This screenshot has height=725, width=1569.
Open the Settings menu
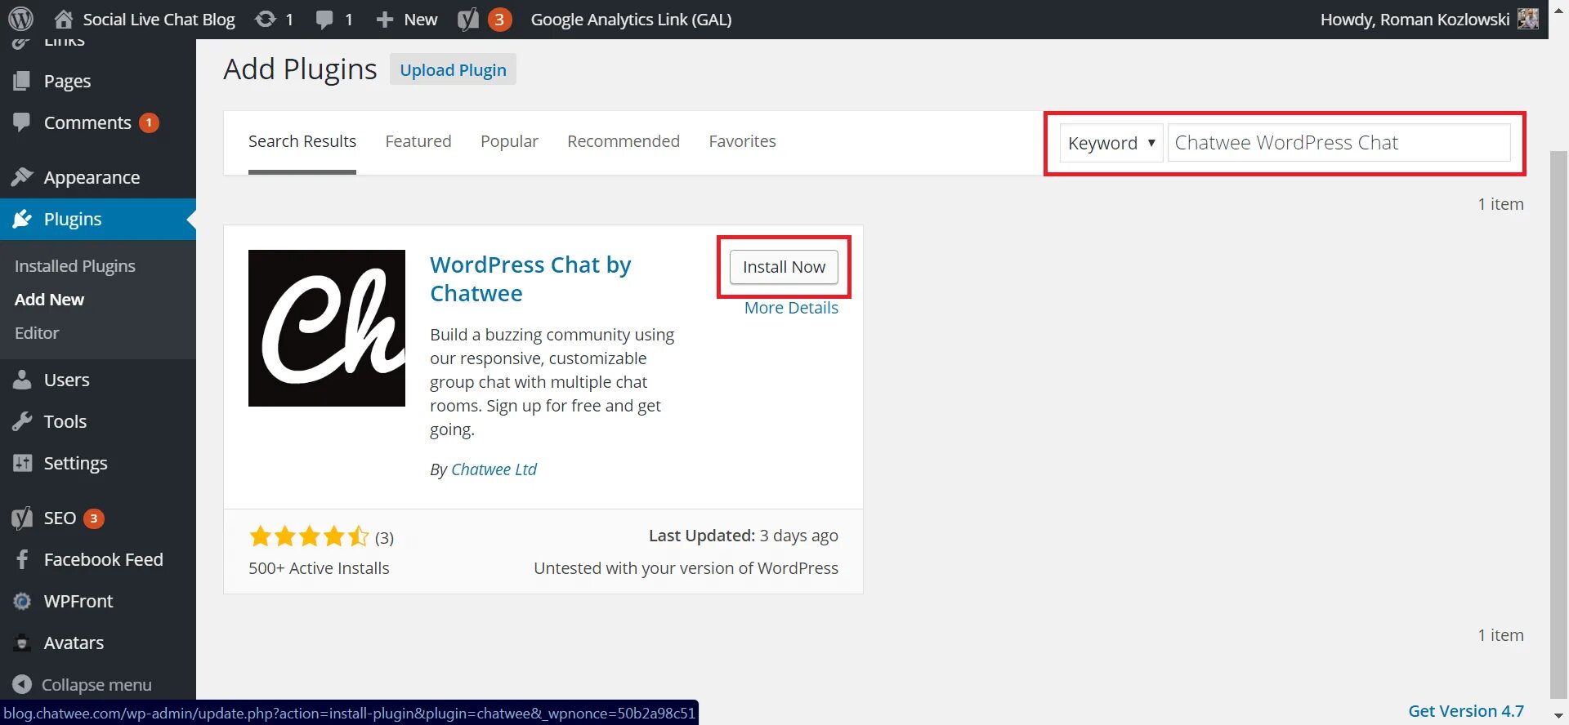pyautogui.click(x=75, y=463)
